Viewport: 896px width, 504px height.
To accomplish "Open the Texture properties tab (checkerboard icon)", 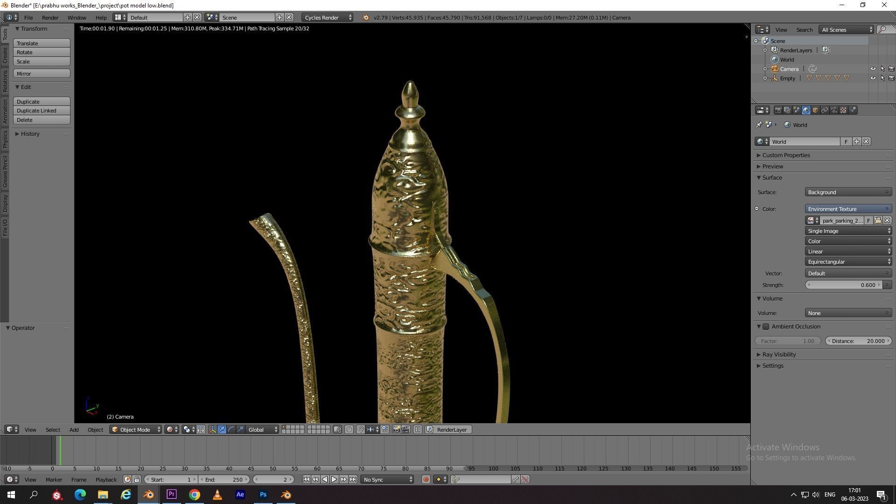I will coord(843,111).
